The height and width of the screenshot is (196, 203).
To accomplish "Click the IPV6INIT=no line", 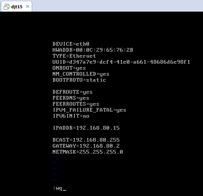I will pyautogui.click(x=71, y=116).
